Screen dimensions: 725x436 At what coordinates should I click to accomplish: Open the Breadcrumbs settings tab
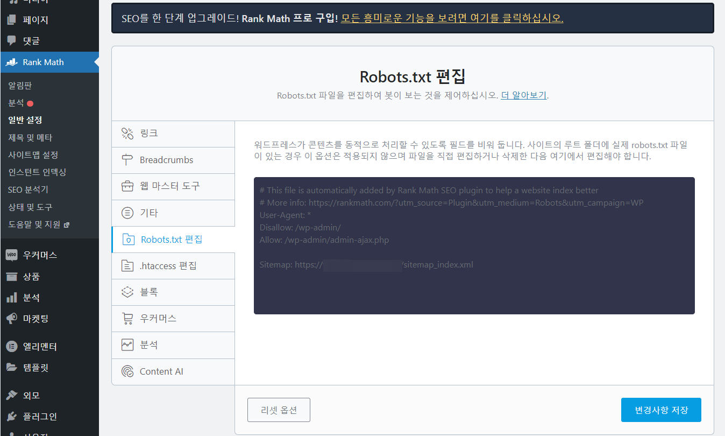coord(173,160)
